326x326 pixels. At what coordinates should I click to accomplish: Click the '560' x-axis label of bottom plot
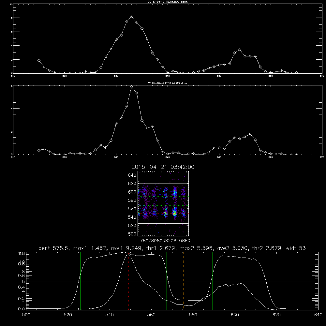(x=151, y=315)
